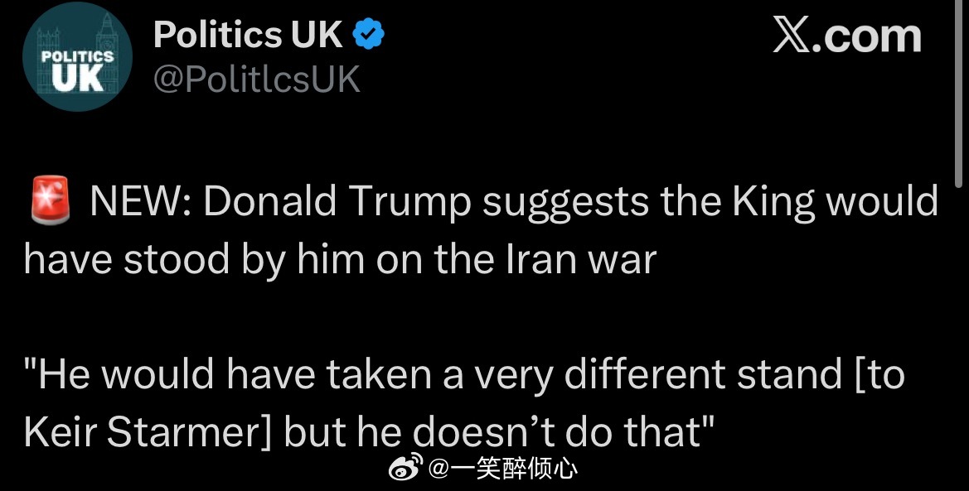Open the @PolitlcsUK handle
Screen dimensions: 969x491
[x=257, y=79]
